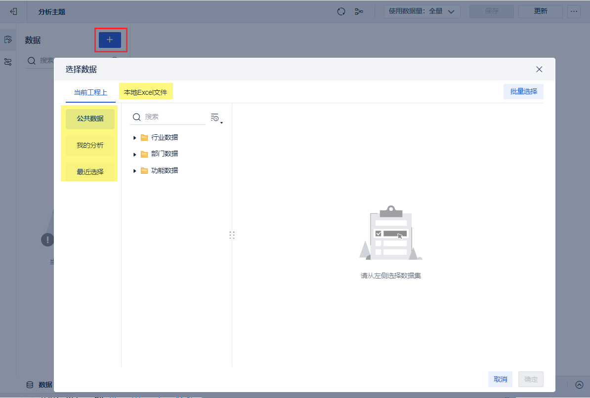590x398 pixels.
Task: Expand the 部门数据 folder arrow
Action: tap(134, 154)
